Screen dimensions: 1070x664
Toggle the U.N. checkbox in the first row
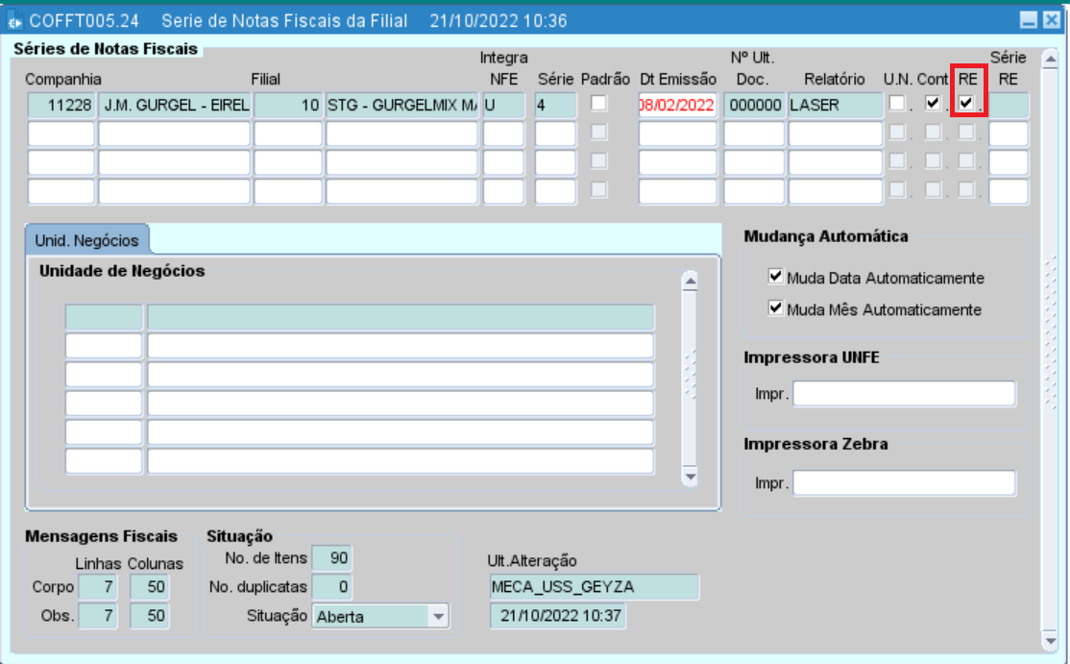pos(897,103)
